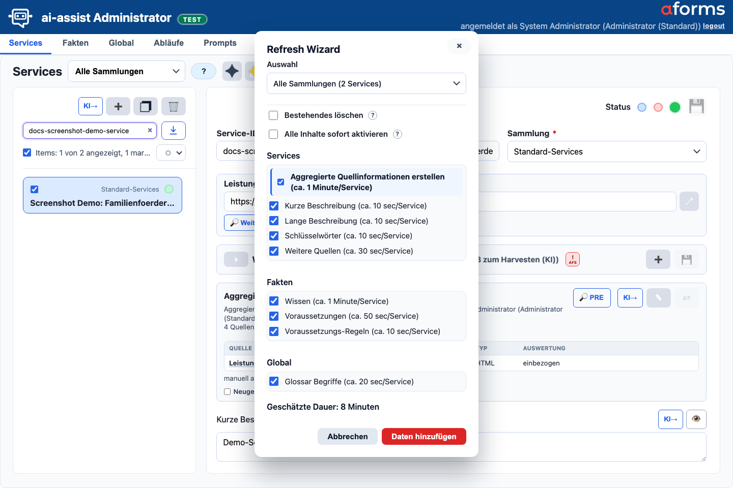Screen dimensions: 733x488
Task: Select the blue status circle
Action: click(642, 107)
